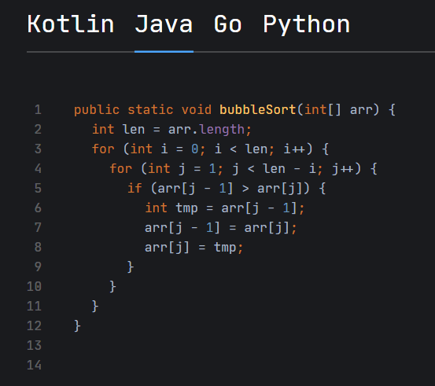Click line number 14 in gutter
435x386 pixels.
[34, 365]
